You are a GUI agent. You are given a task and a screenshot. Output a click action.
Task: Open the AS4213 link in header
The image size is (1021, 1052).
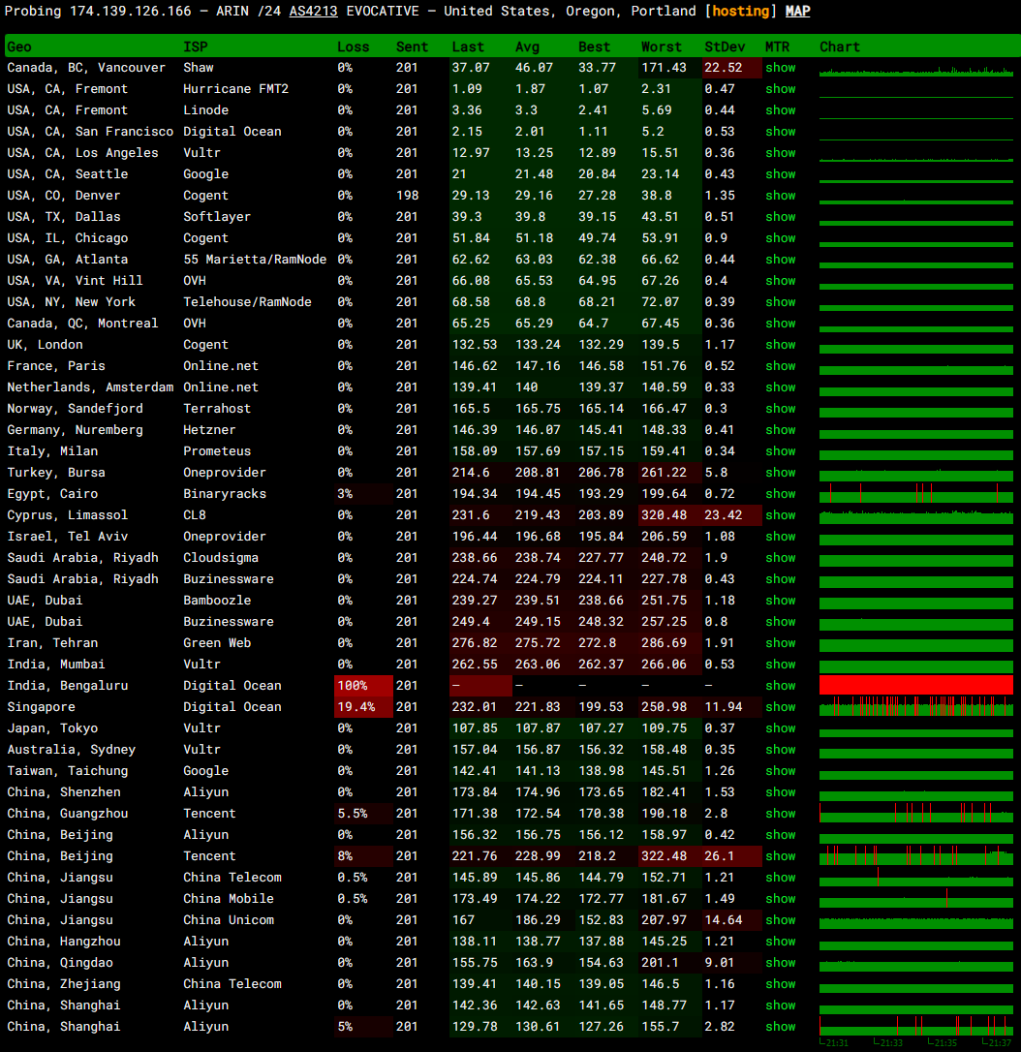(313, 12)
